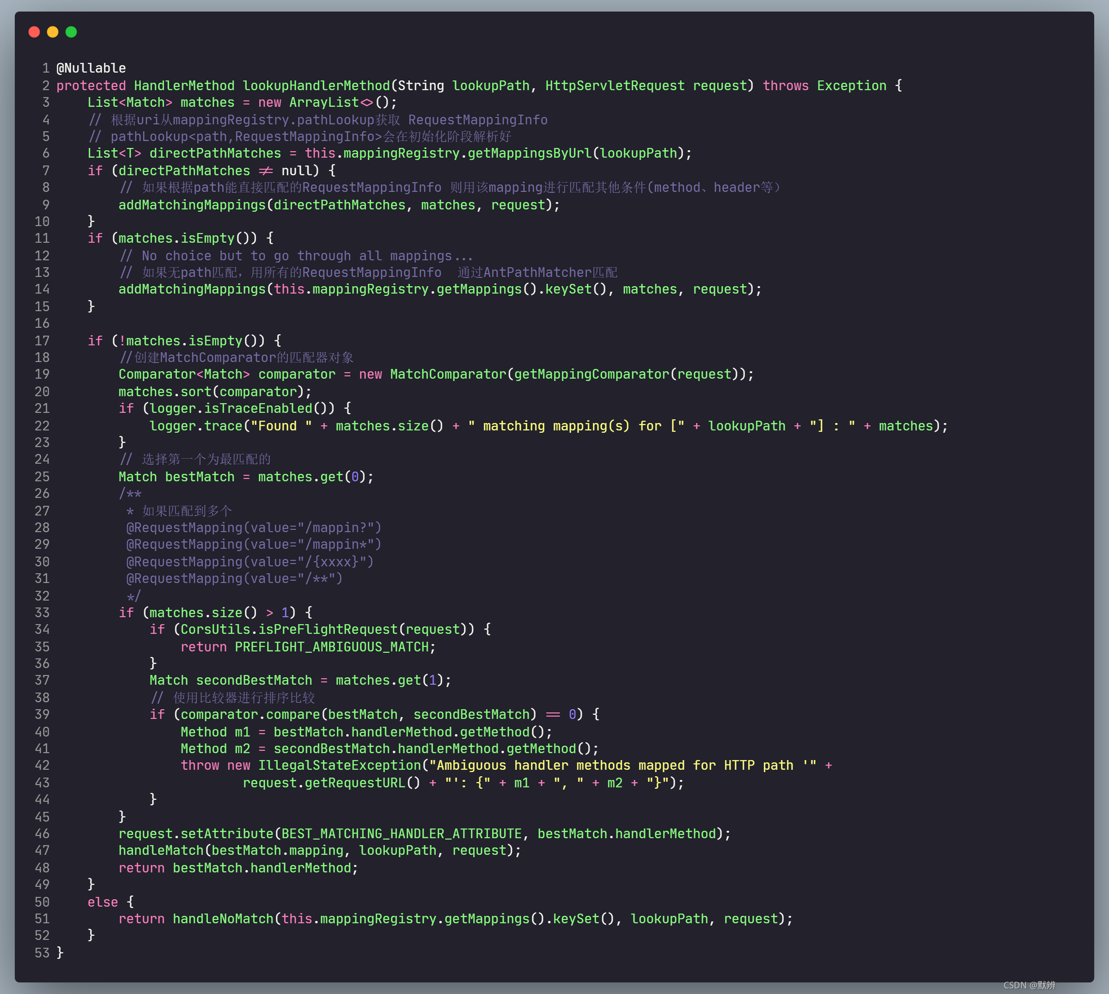Screen dimensions: 1109x994
Task: Click 'secondBestMatch' declaration on line 37
Action: (x=254, y=681)
